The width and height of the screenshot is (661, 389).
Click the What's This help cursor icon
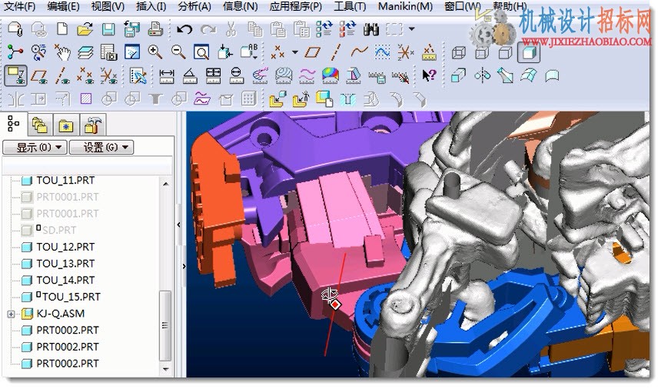click(429, 76)
